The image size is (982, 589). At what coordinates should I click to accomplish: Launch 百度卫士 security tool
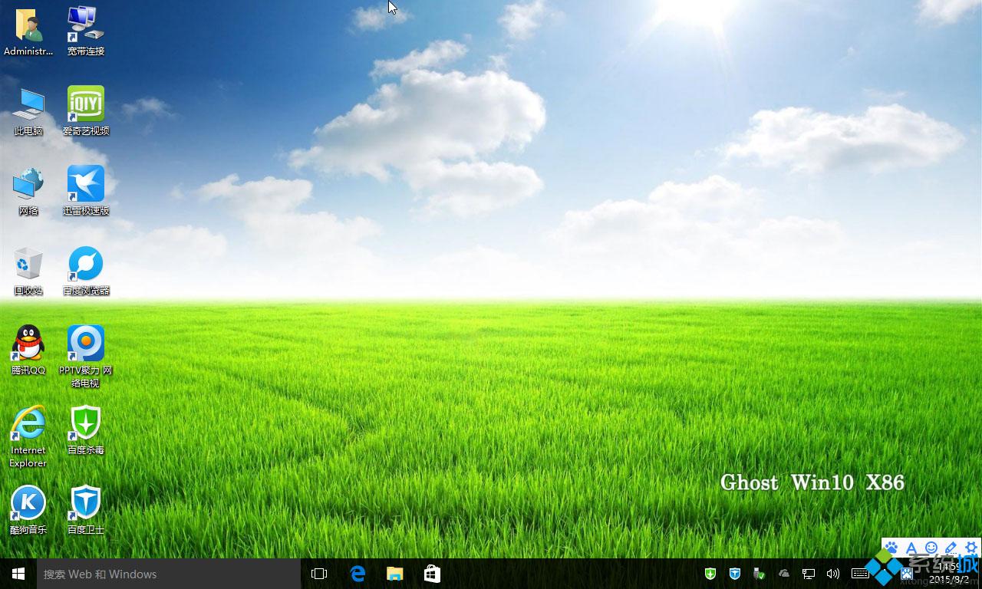click(84, 502)
